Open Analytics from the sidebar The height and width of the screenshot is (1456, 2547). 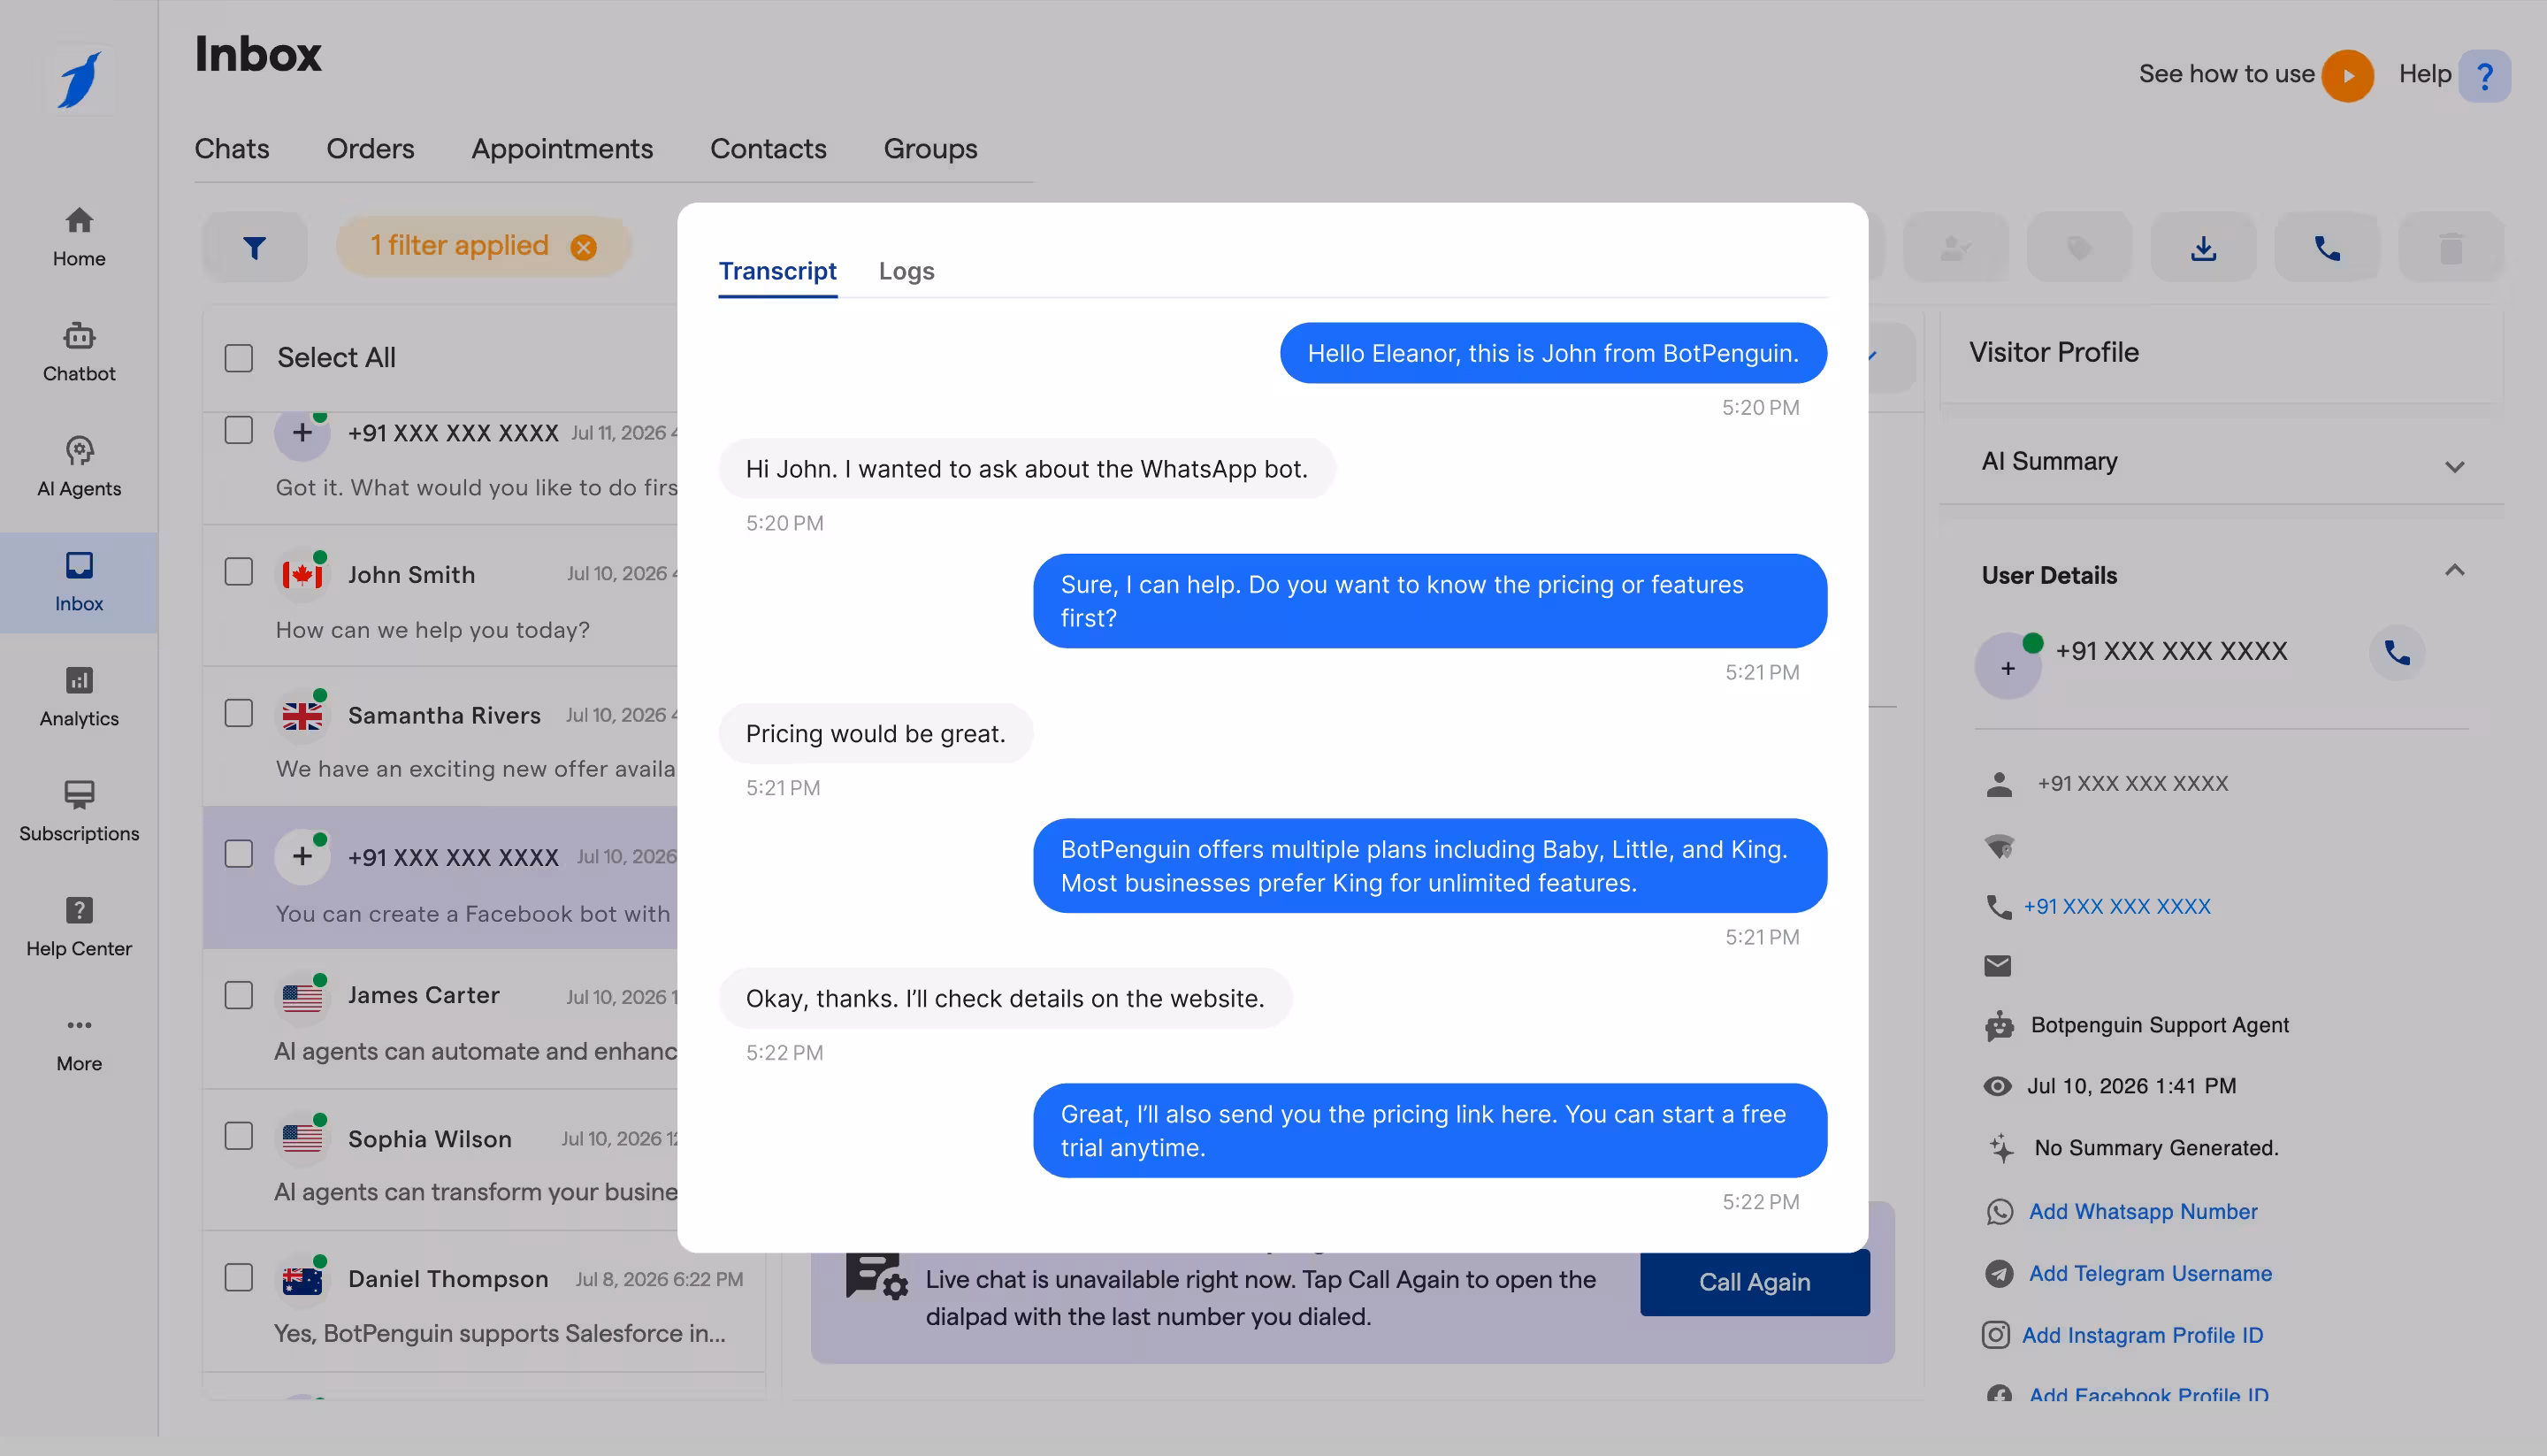coord(79,697)
